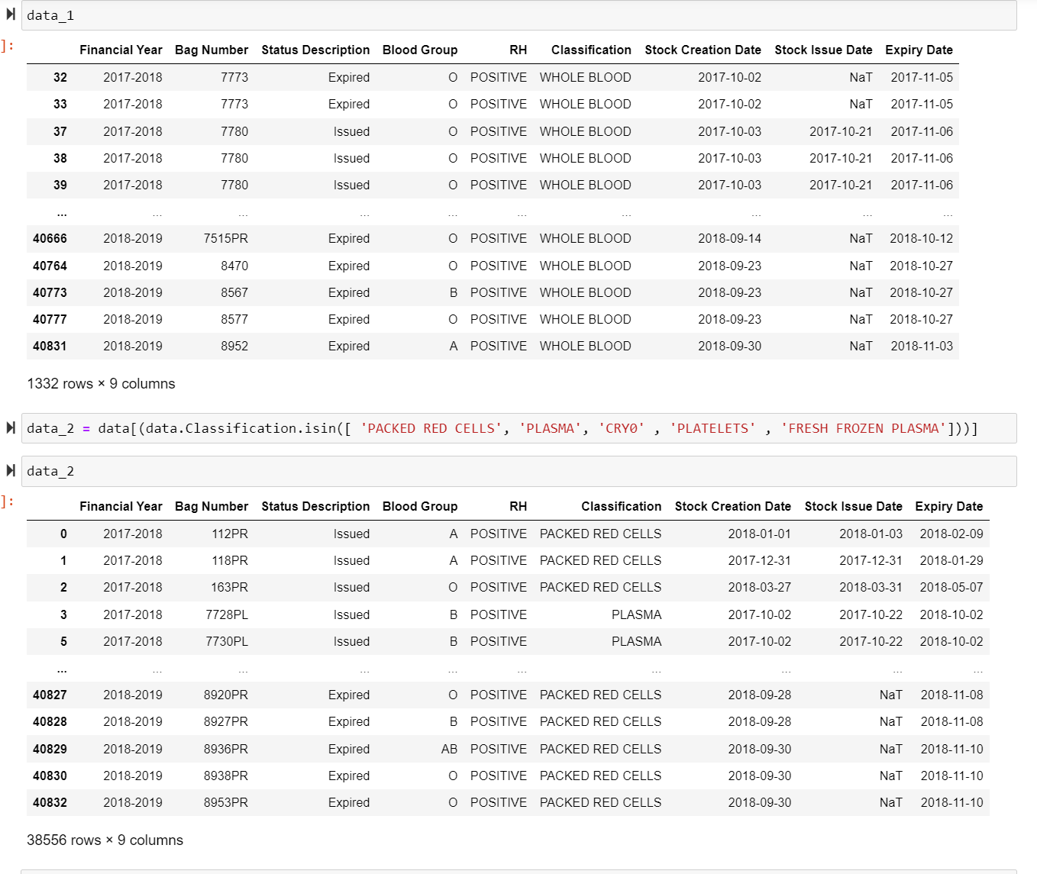The image size is (1037, 874).
Task: Select the Stock Creation Date header in the data_2 table
Action: (x=733, y=506)
